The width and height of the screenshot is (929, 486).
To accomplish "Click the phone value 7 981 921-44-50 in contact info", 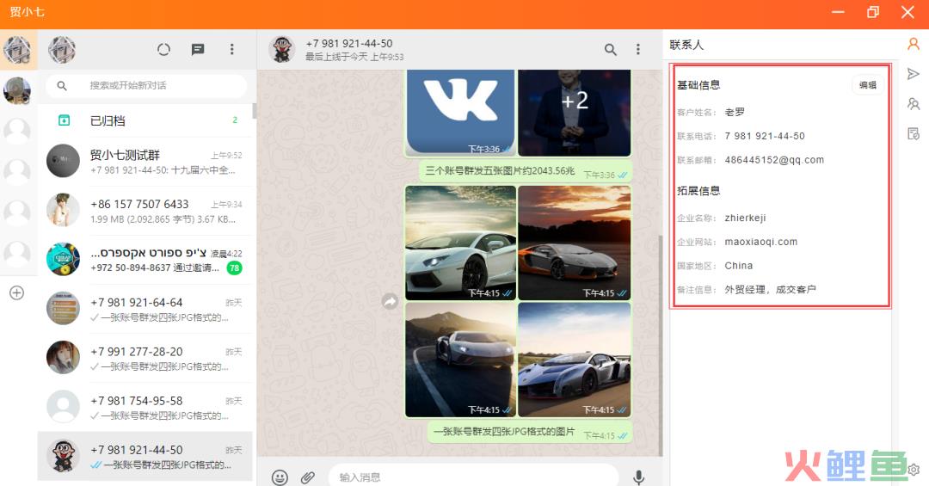I will [765, 136].
